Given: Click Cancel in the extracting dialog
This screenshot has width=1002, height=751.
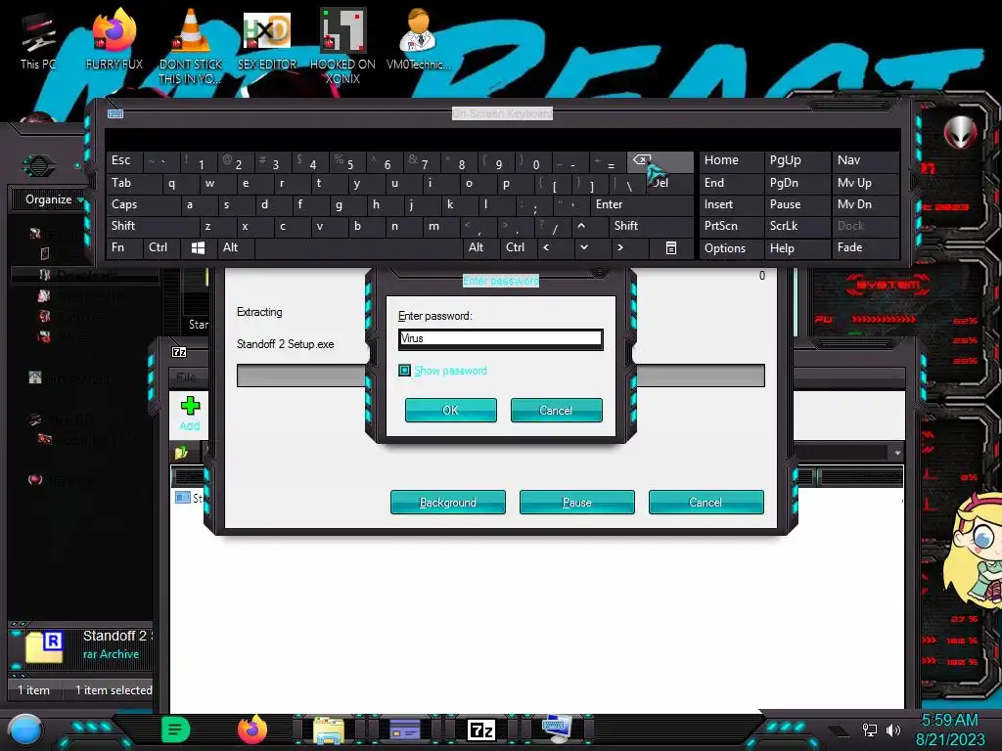Looking at the screenshot, I should coord(706,502).
